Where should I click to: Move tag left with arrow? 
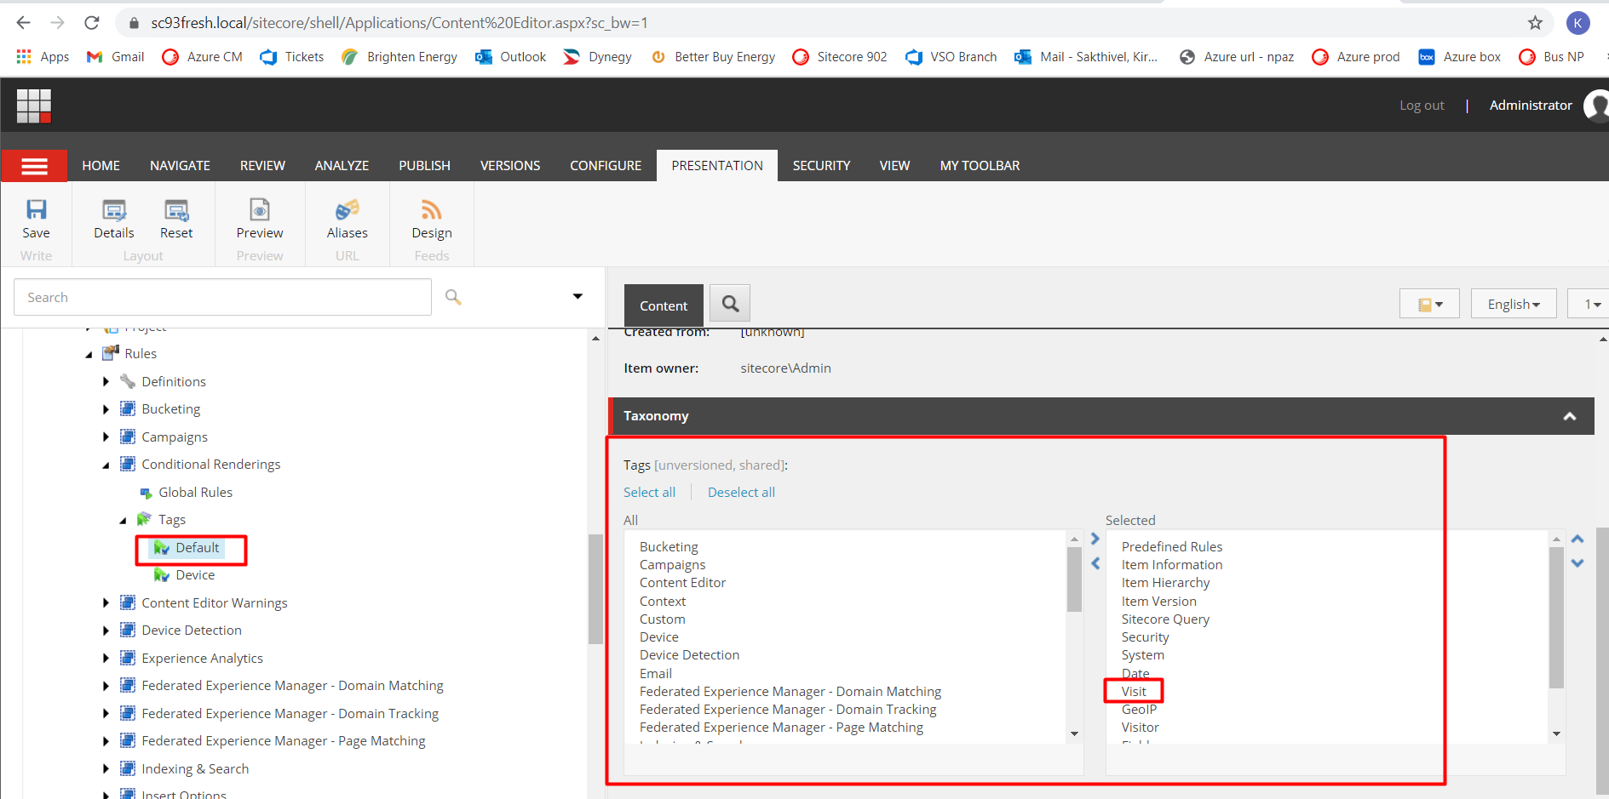(1095, 563)
